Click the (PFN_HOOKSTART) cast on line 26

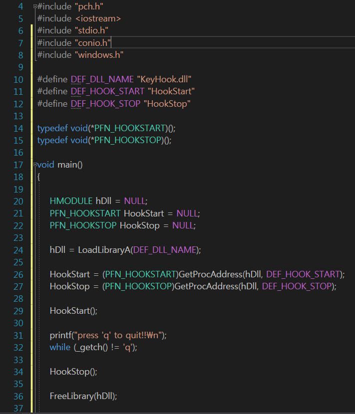(141, 274)
